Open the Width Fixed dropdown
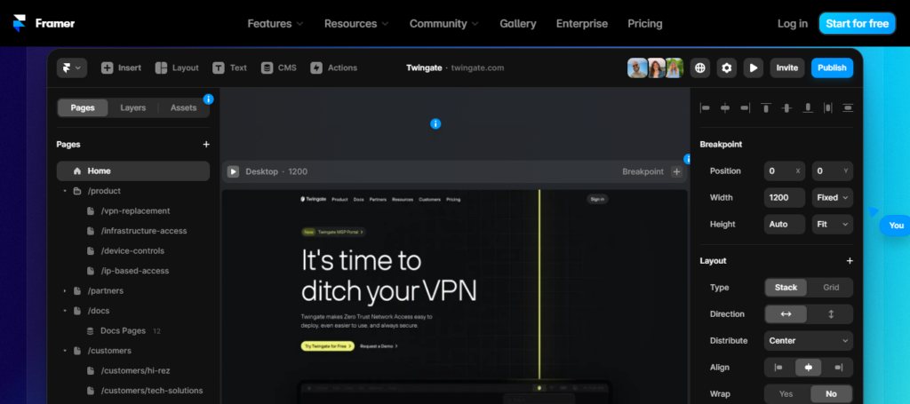 click(x=833, y=197)
